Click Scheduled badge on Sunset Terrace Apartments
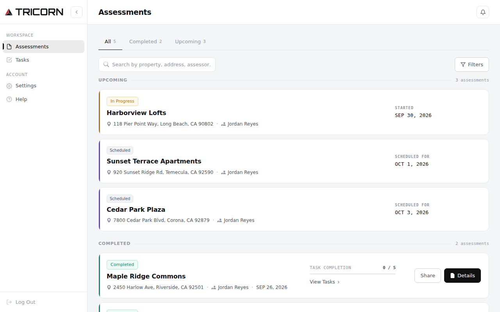Screen dimensions: 500x312 (120, 150)
